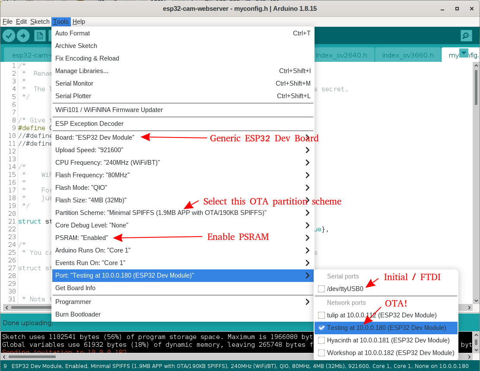
Task: Click the 'Done uploading.' status text
Action: pyautogui.click(x=28, y=323)
